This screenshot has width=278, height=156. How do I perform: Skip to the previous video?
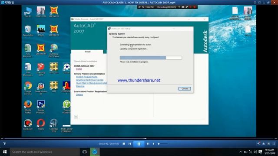click(x=130, y=144)
